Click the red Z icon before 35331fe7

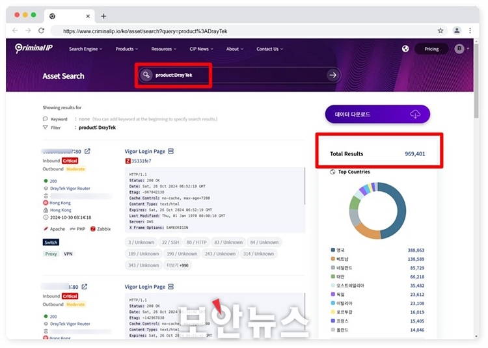coord(128,161)
